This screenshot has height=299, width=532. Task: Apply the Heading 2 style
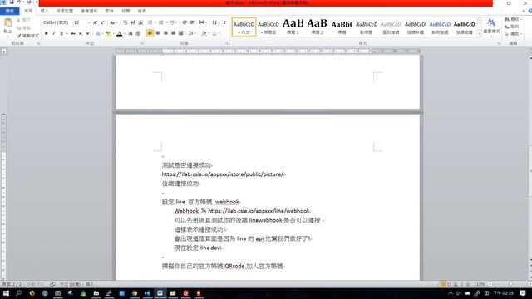pyautogui.click(x=318, y=27)
